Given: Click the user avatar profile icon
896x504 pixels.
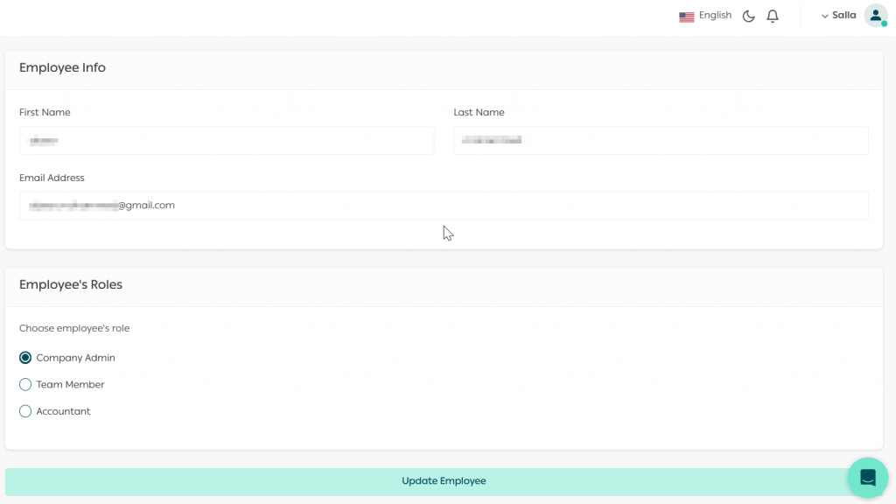Looking at the screenshot, I should click(x=875, y=15).
